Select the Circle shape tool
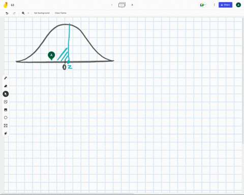Viewport: 244px width, 195px height. pos(6,118)
